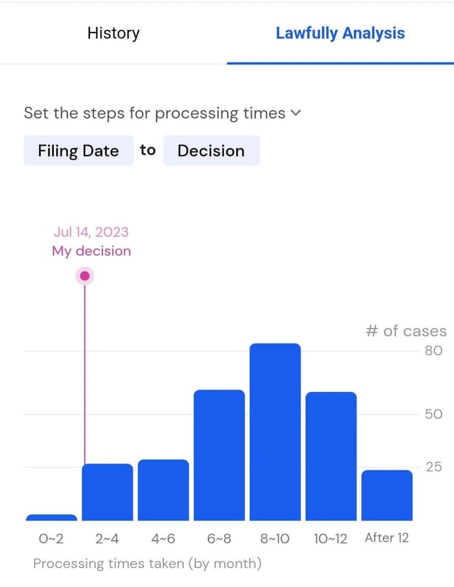454x587 pixels.
Task: Expand the processing steps chevron
Action: click(296, 113)
